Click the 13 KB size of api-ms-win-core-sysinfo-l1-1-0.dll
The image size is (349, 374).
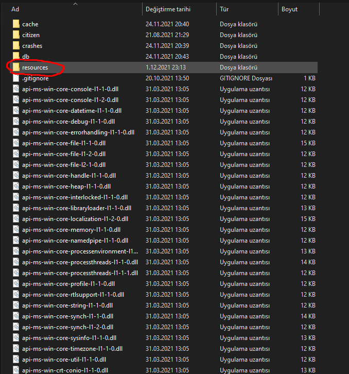click(x=308, y=338)
